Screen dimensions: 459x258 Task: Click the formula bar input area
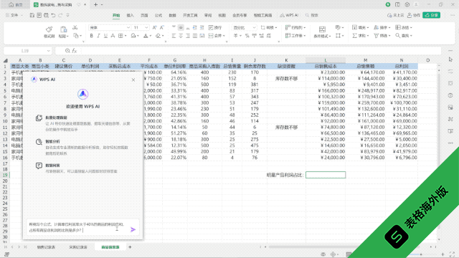point(260,51)
